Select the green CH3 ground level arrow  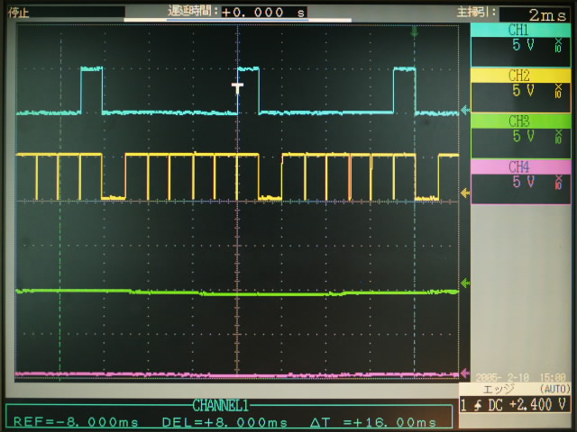(x=464, y=283)
